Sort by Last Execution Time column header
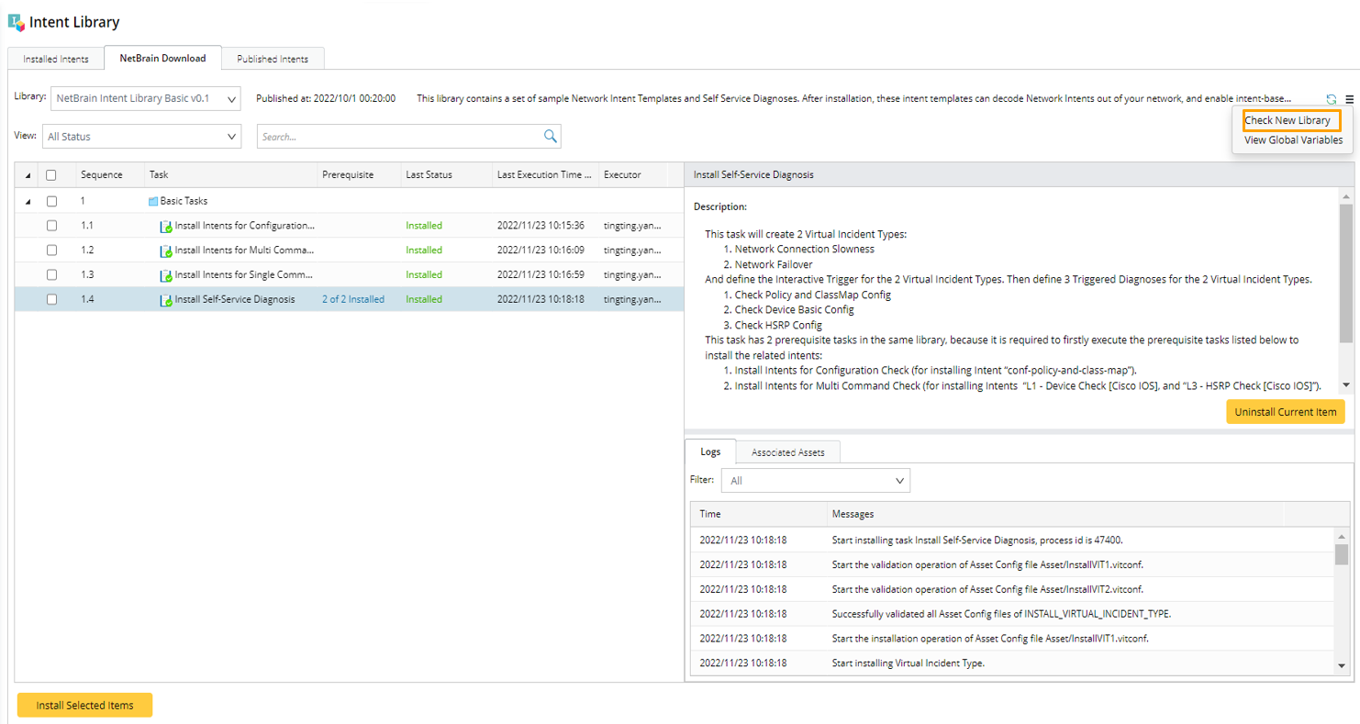The width and height of the screenshot is (1360, 724). point(544,174)
